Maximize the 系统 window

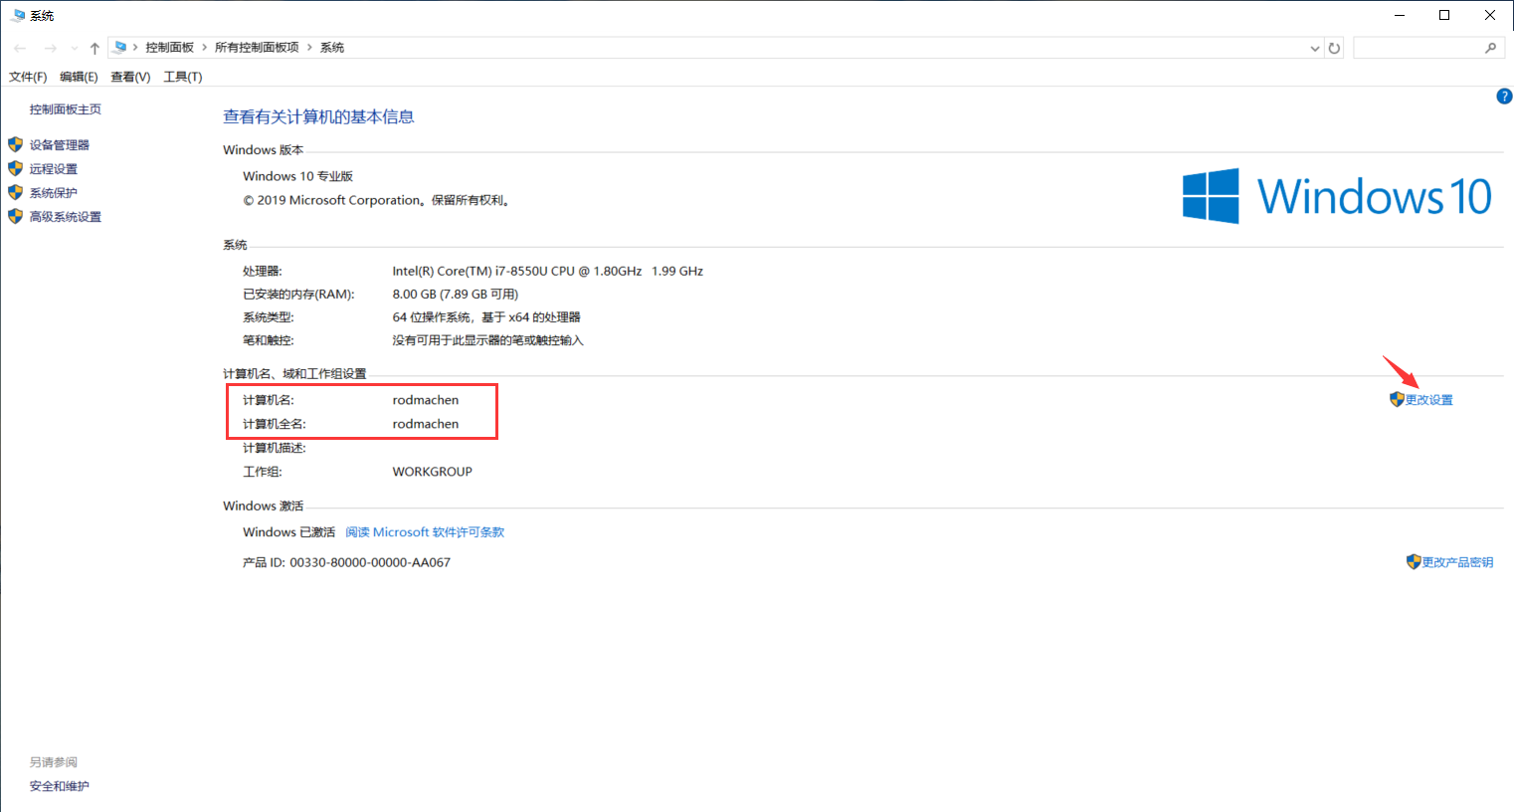[x=1444, y=15]
